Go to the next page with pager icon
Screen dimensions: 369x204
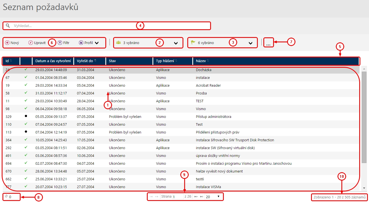coord(196,197)
